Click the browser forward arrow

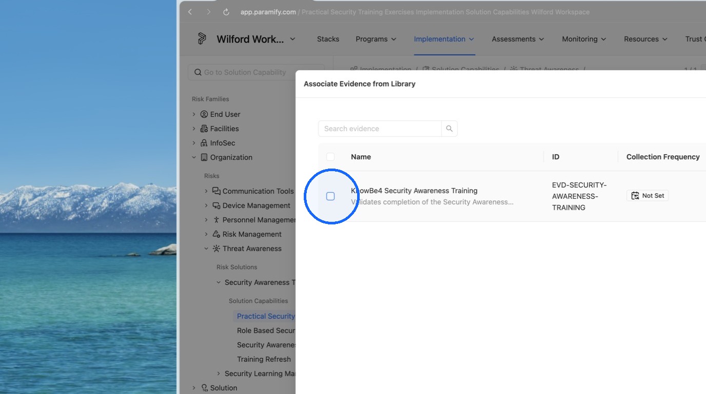tap(208, 12)
